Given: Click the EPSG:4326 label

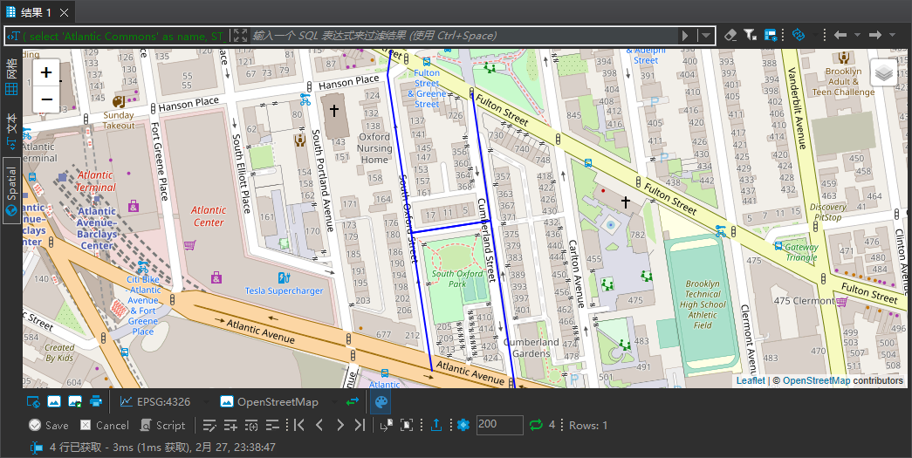Looking at the screenshot, I should tap(163, 401).
